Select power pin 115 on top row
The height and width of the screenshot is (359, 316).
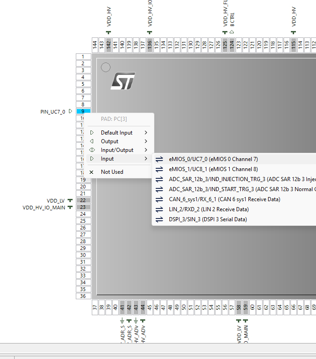pos(294,45)
